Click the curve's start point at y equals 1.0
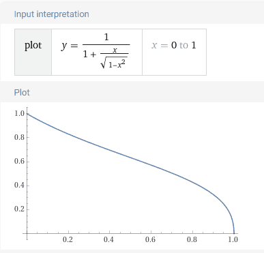264x253 pixels. [x=27, y=113]
